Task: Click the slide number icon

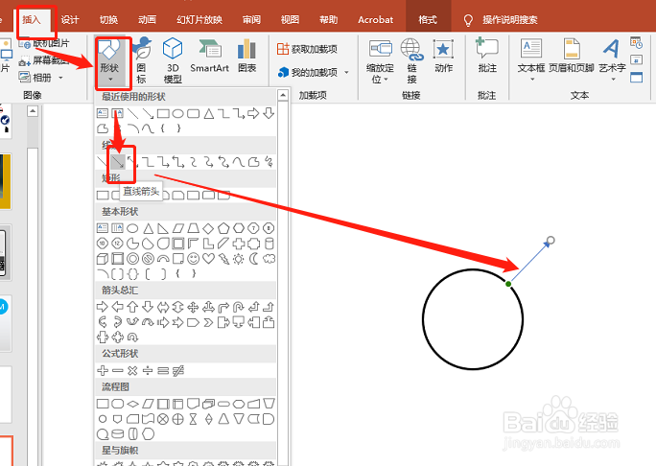Action: pos(636,60)
